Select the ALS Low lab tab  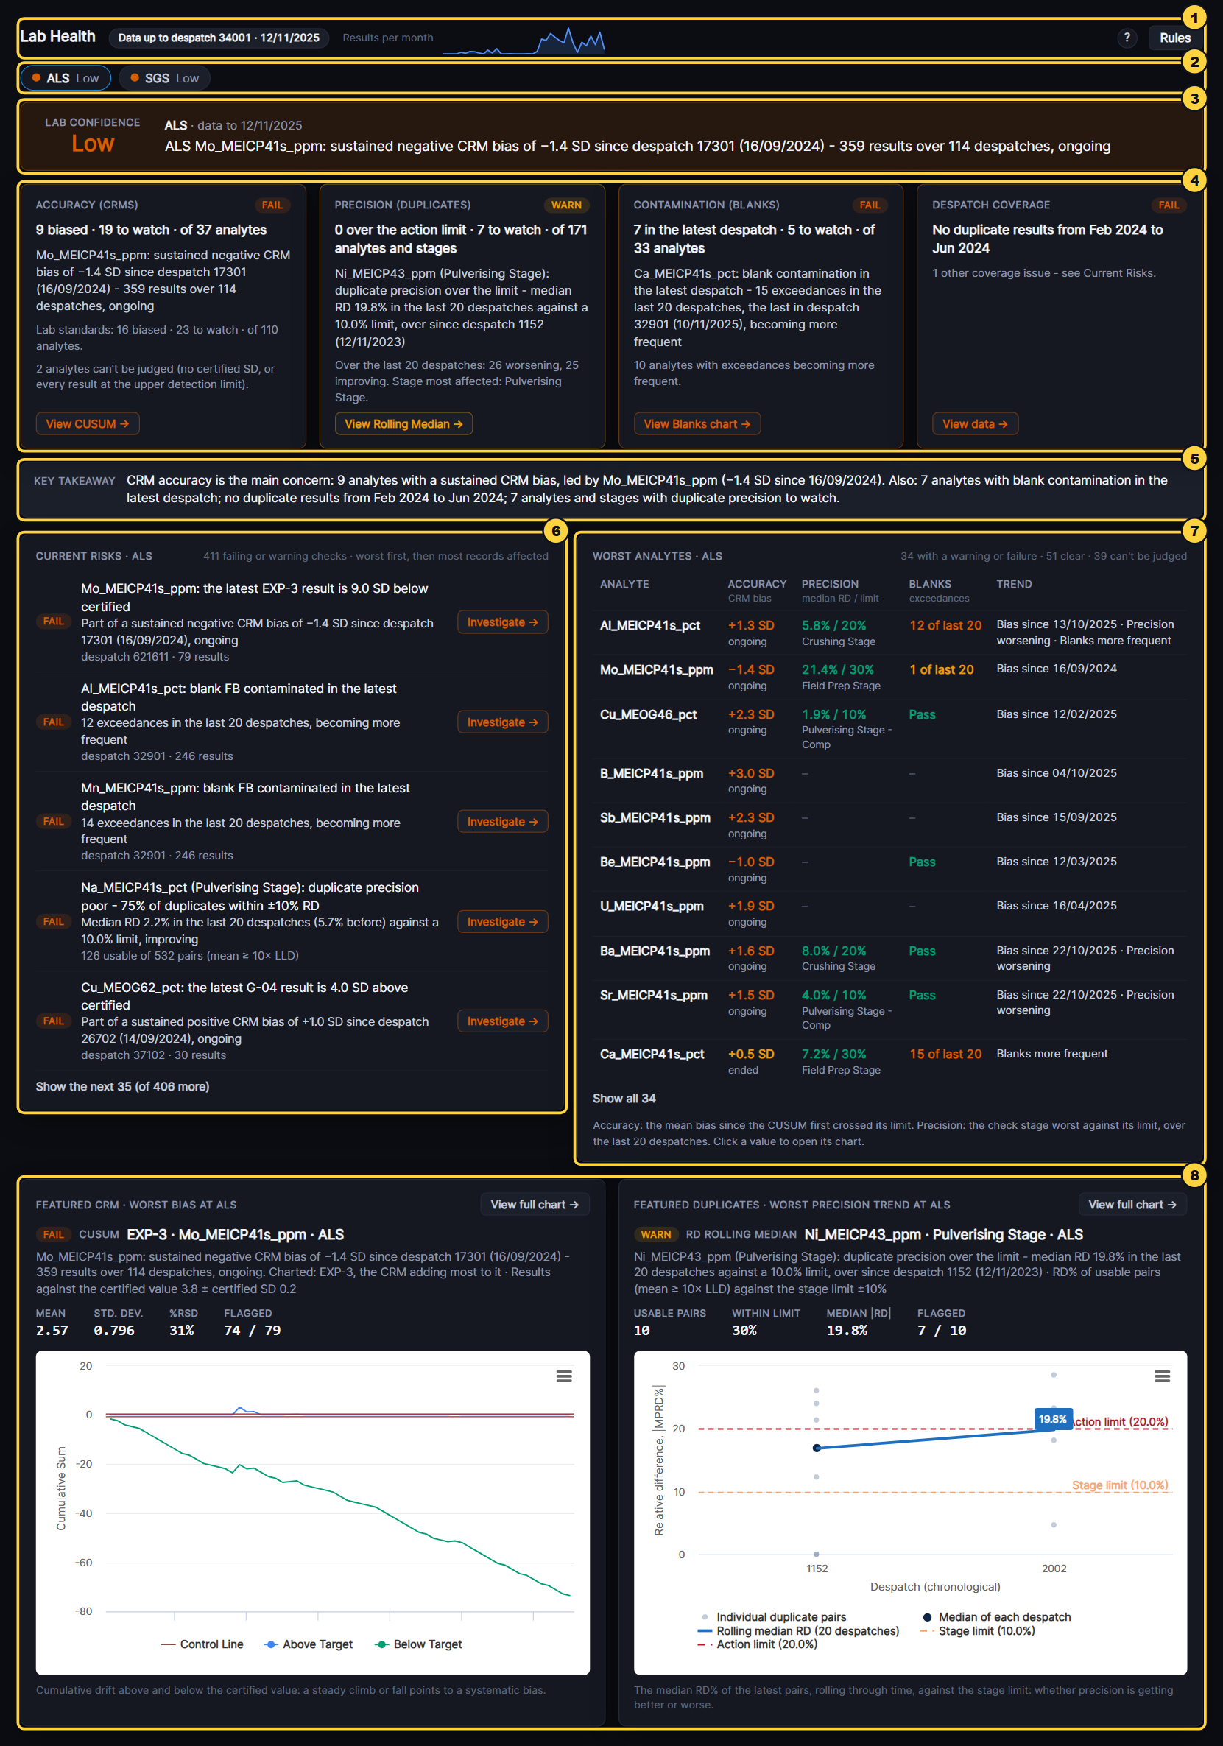coord(66,77)
